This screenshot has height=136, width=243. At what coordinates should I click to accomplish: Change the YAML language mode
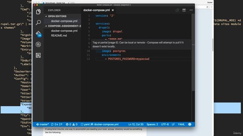click(x=181, y=124)
